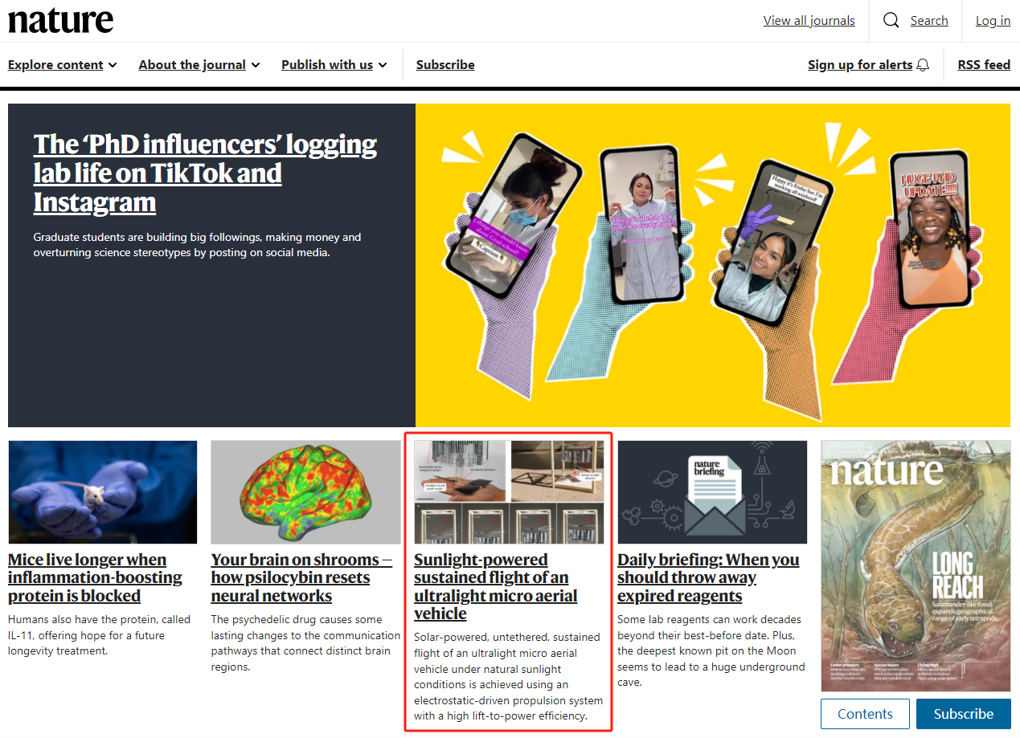Click the alerts bell icon

pos(923,65)
